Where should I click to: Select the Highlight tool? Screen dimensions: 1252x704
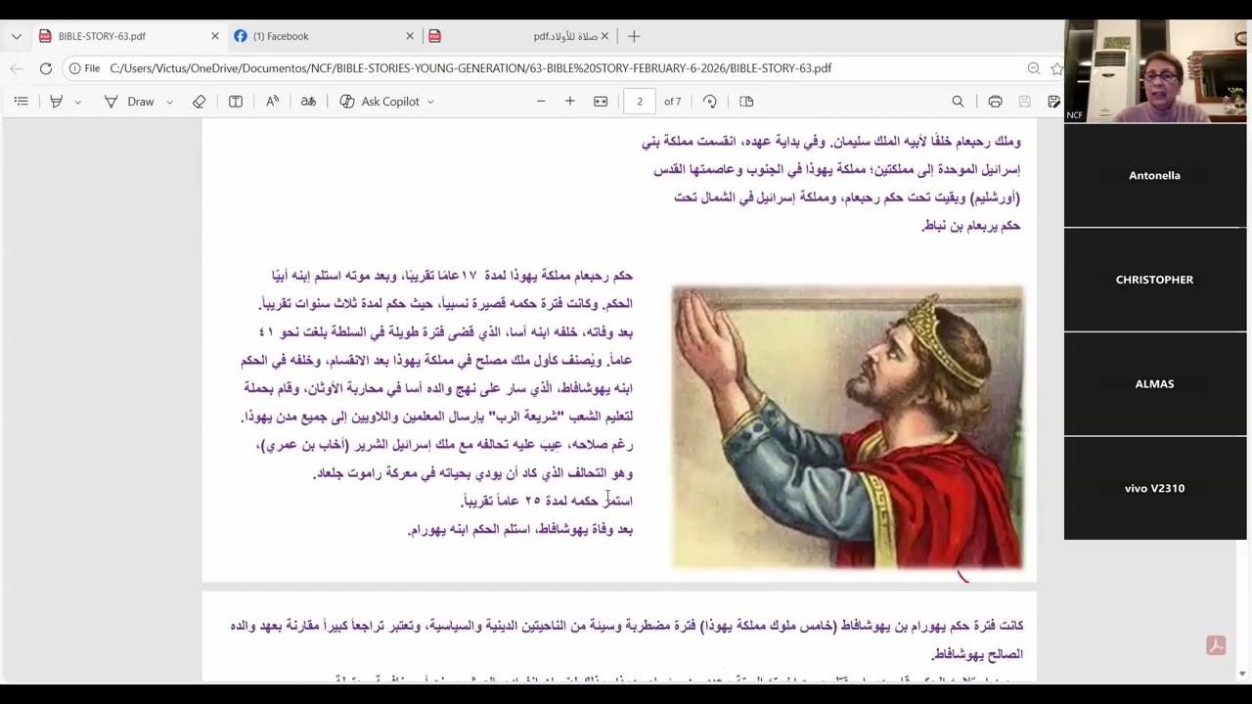[x=57, y=102]
